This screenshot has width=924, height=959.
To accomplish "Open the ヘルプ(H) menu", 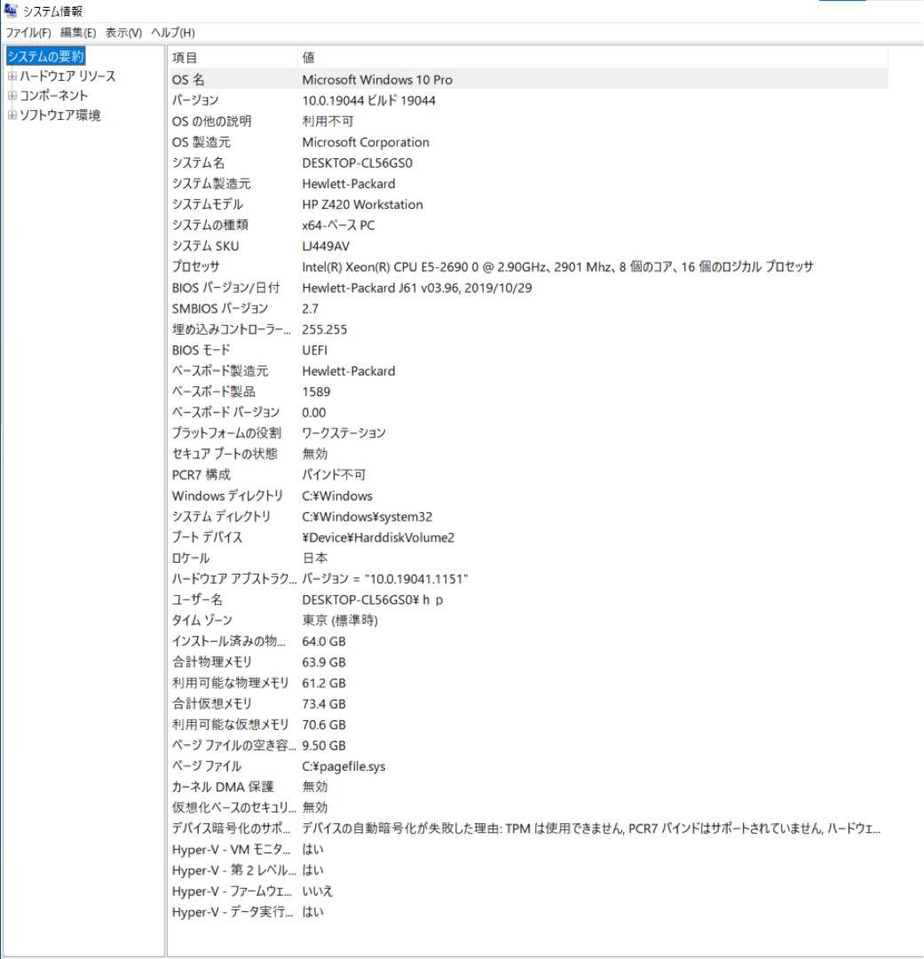I will [x=173, y=33].
